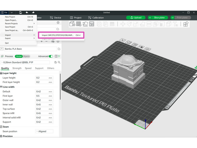Click the add filament plus icon
The height and width of the screenshot is (148, 197).
point(42,41)
